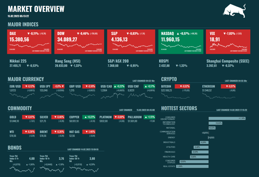The image size is (259, 177).
Task: View the USD/CHF sparkline chart
Action: [x=140, y=96]
